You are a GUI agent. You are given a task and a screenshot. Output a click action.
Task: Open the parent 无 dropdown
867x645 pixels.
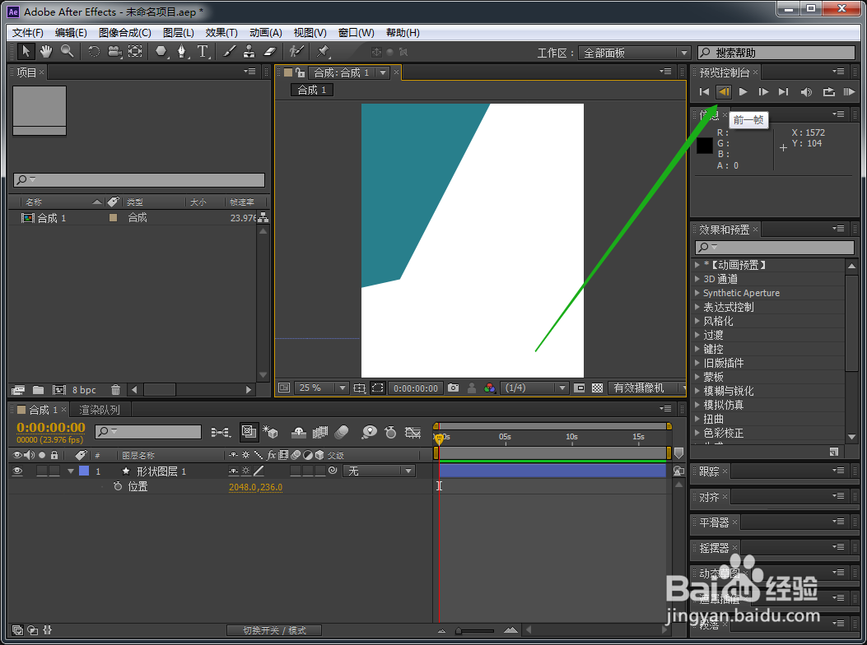tap(379, 471)
